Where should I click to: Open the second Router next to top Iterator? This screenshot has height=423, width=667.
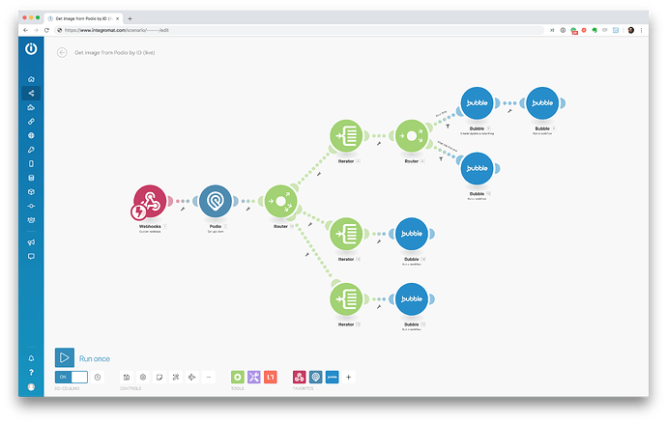412,136
